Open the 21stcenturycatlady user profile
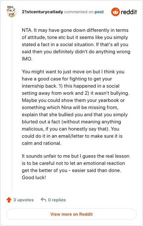The image size is (143, 226). (43, 12)
